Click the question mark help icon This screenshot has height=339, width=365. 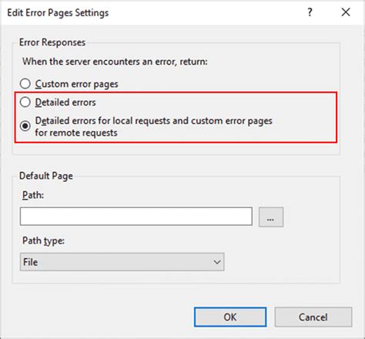310,12
